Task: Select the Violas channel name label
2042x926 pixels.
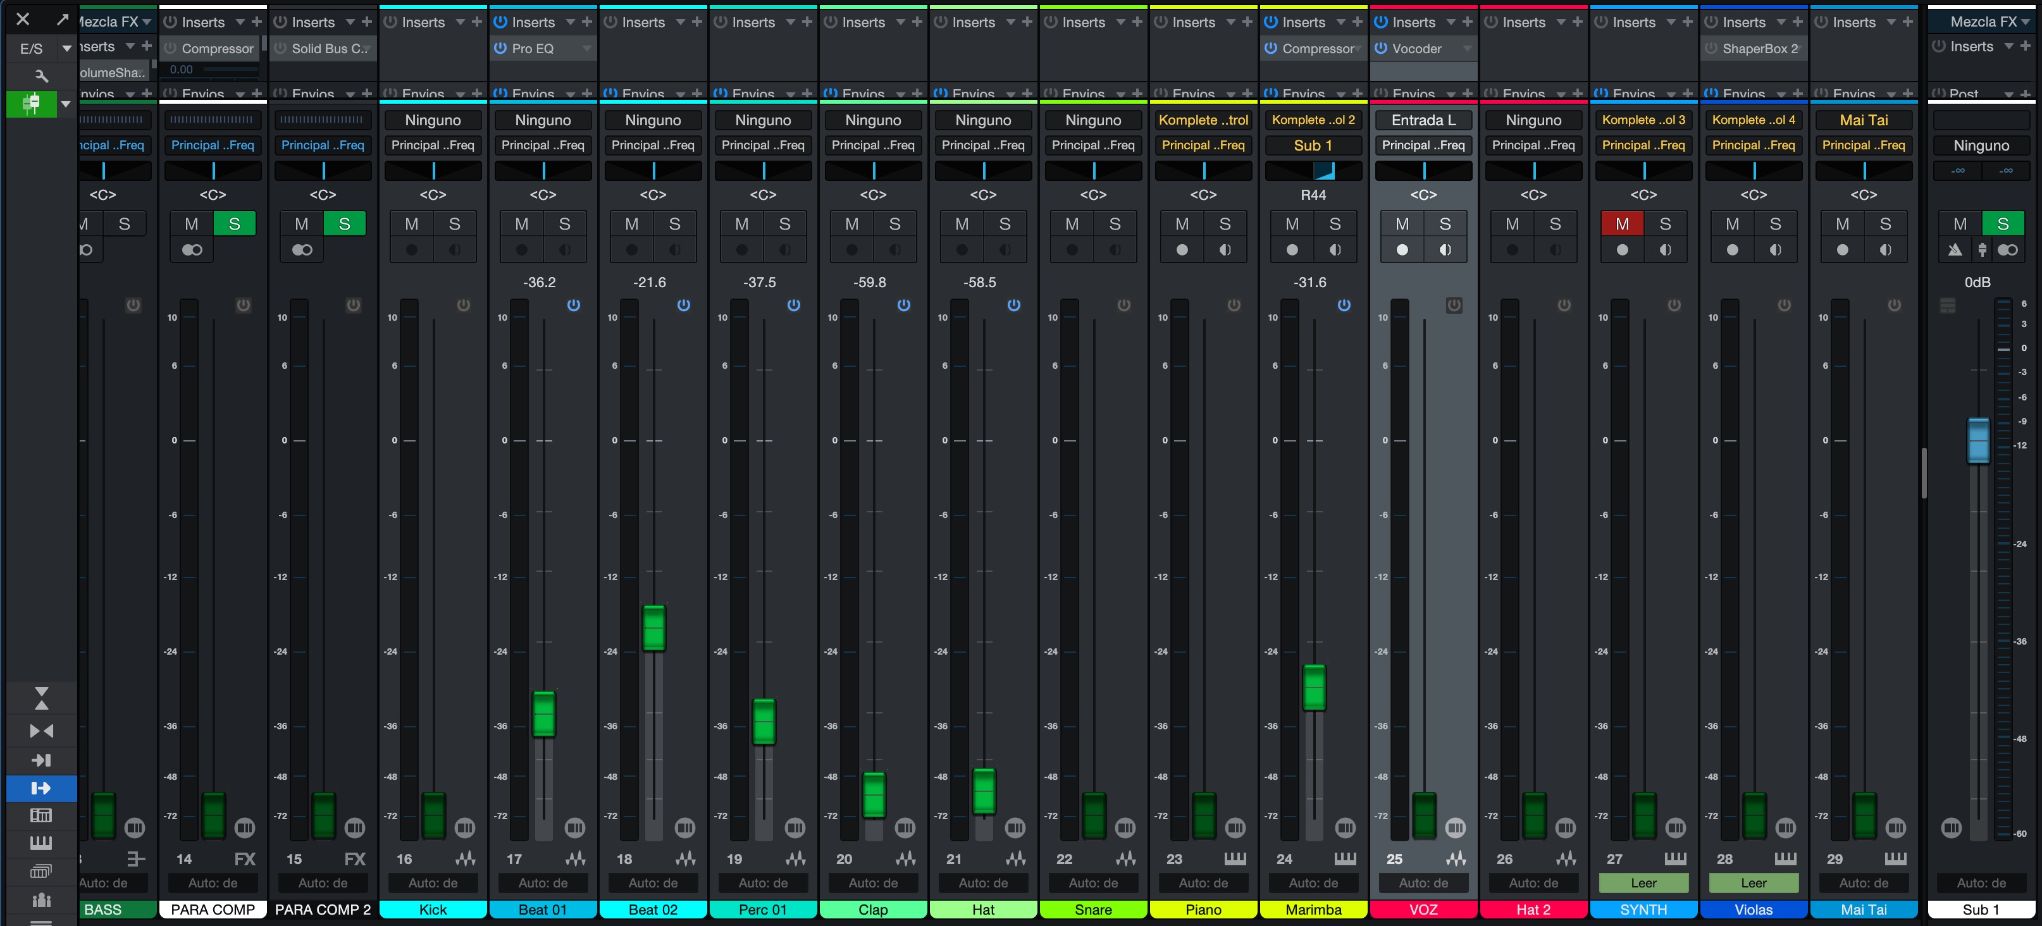Action: (x=1754, y=910)
